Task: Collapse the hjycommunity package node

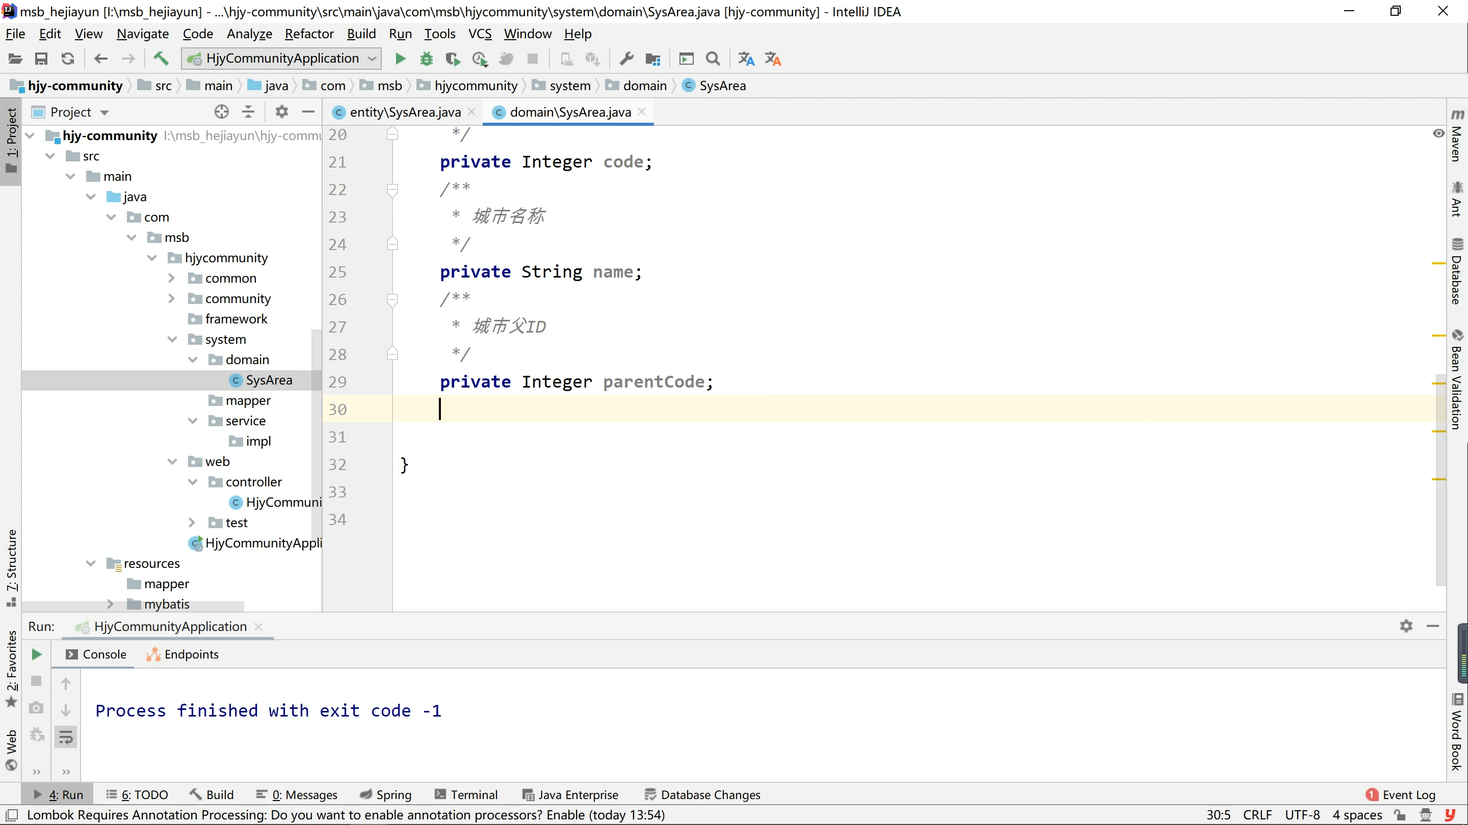Action: tap(152, 258)
